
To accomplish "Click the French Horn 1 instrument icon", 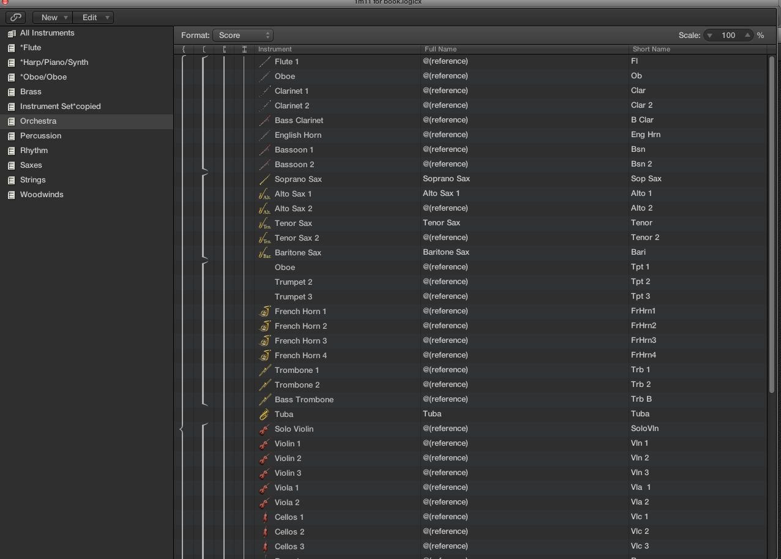I will [x=264, y=311].
